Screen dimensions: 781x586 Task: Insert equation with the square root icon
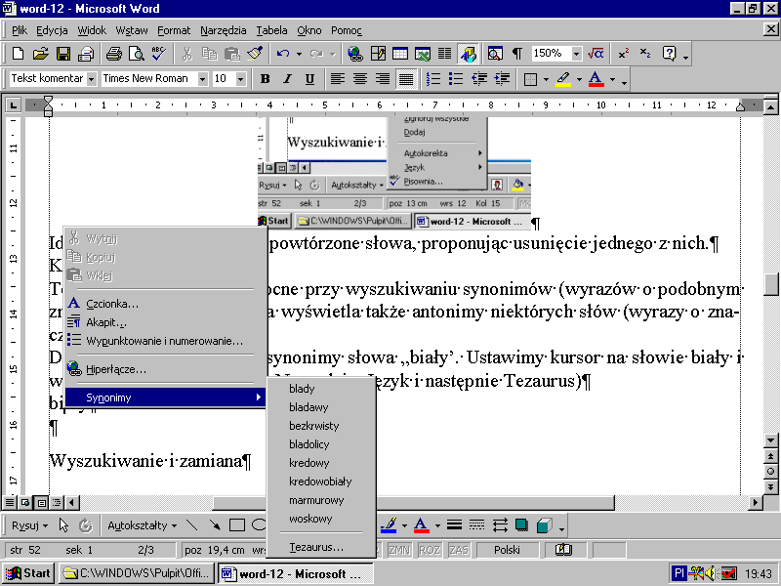tap(596, 54)
